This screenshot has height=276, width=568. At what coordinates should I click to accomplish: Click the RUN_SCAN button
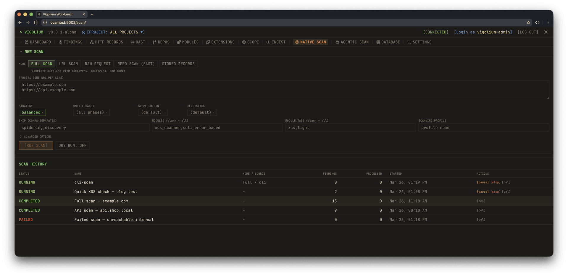[36, 145]
